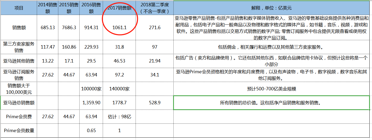Click the 21.94 cell
This screenshot has height=140, width=372.
click(154, 61)
